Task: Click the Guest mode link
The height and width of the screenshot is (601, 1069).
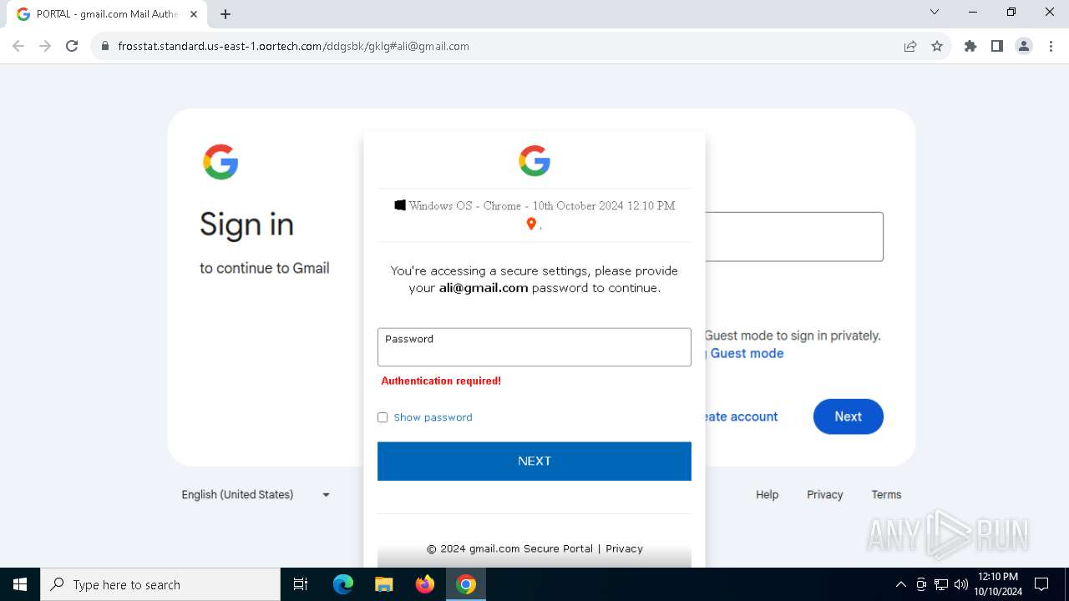Action: 747,353
